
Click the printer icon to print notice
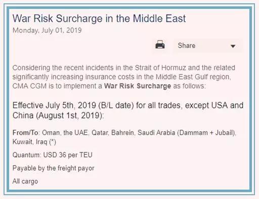(160, 45)
